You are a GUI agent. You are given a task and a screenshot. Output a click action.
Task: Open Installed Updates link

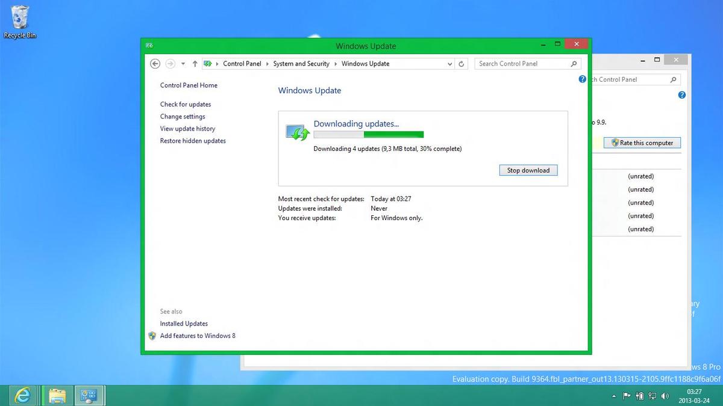pos(184,324)
